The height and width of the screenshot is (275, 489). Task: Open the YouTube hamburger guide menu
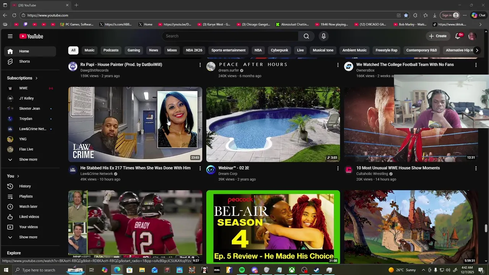point(10,36)
